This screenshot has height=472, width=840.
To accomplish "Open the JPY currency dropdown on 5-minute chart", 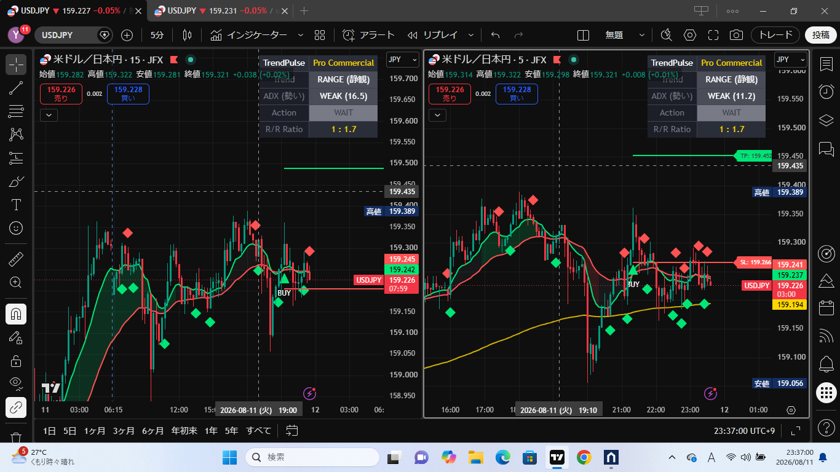I will pyautogui.click(x=791, y=60).
